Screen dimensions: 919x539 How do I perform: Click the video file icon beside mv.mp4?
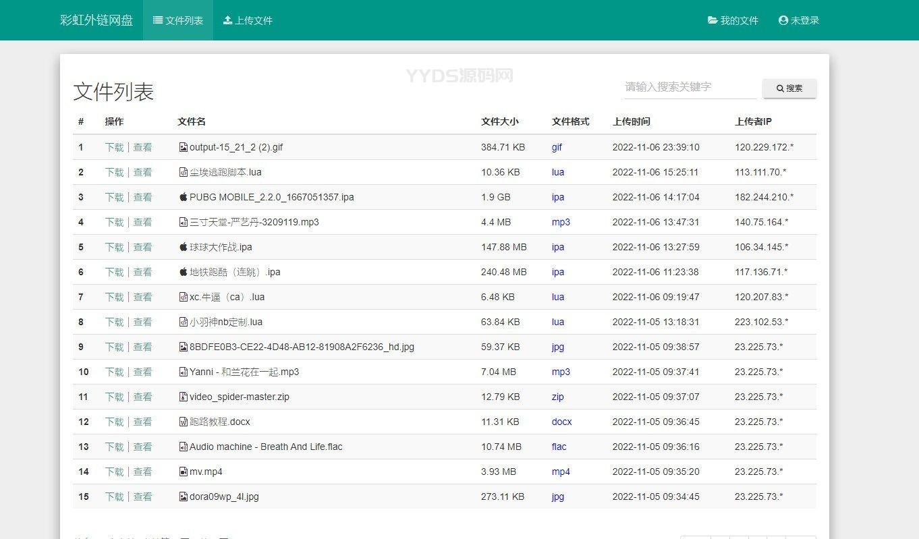tap(183, 472)
